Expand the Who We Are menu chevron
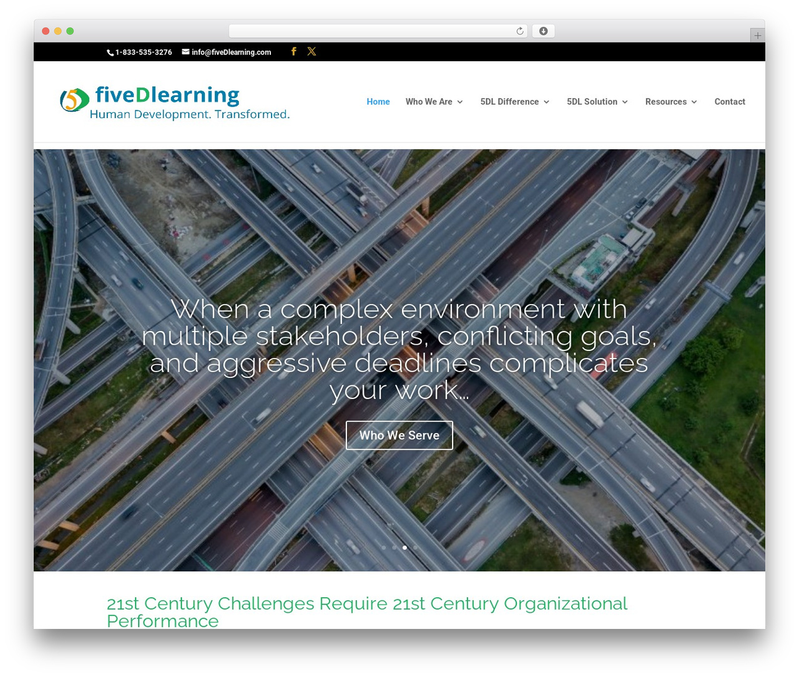Image resolution: width=799 pixels, height=677 pixels. click(x=460, y=102)
